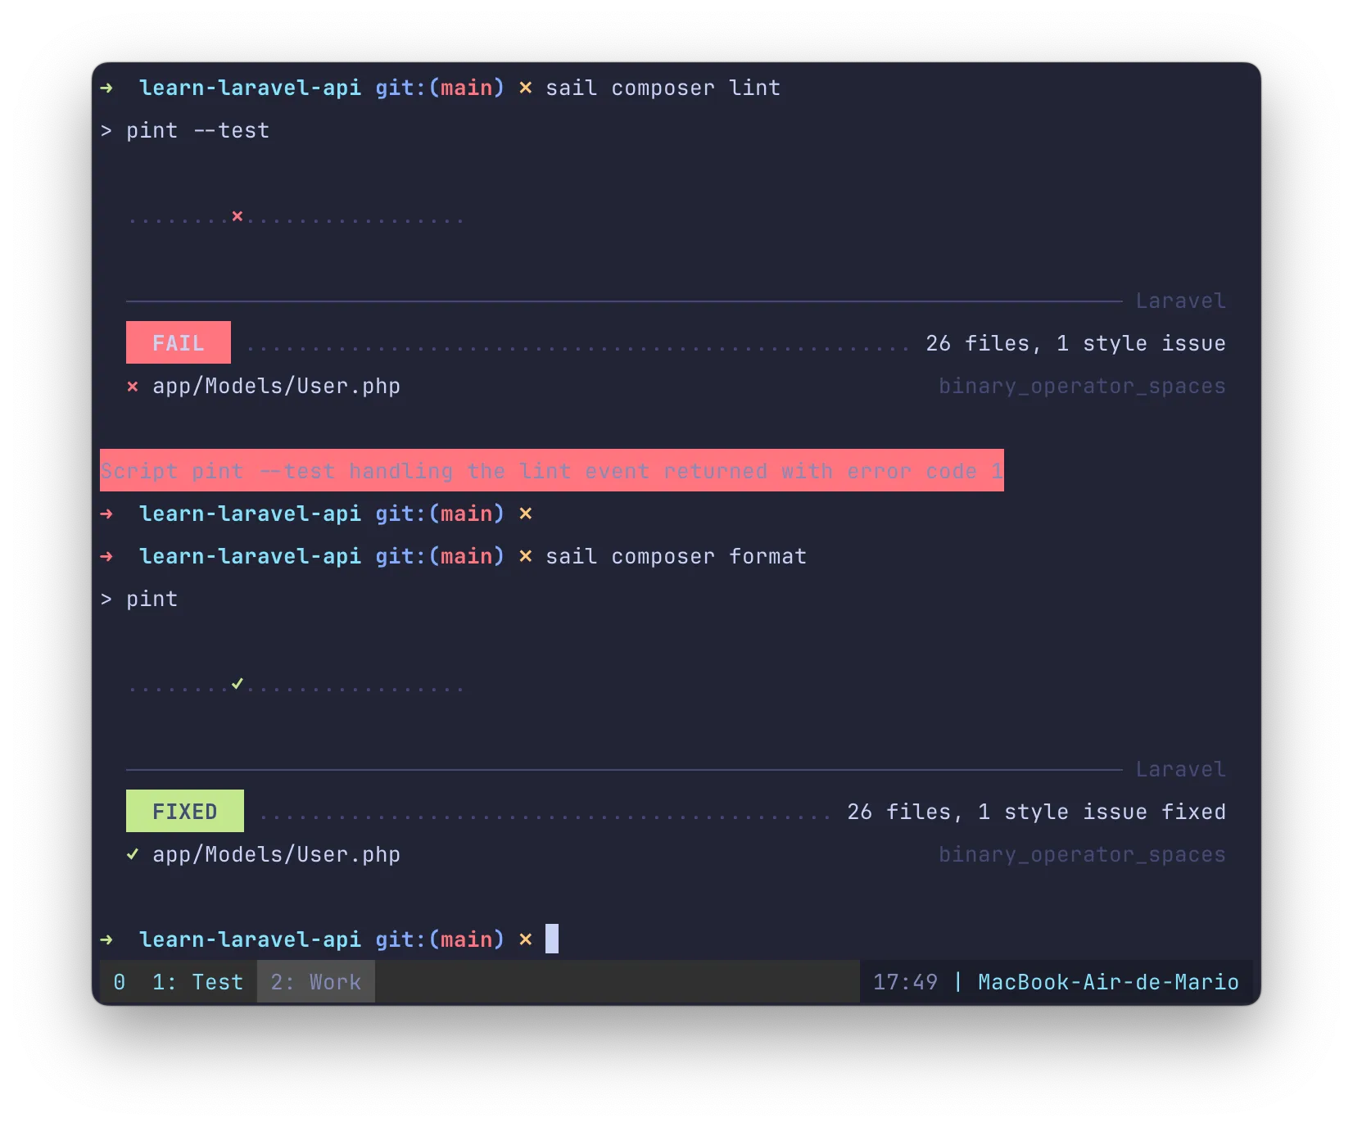
Task: Switch to tmux window '2: Work'
Action: (x=316, y=981)
